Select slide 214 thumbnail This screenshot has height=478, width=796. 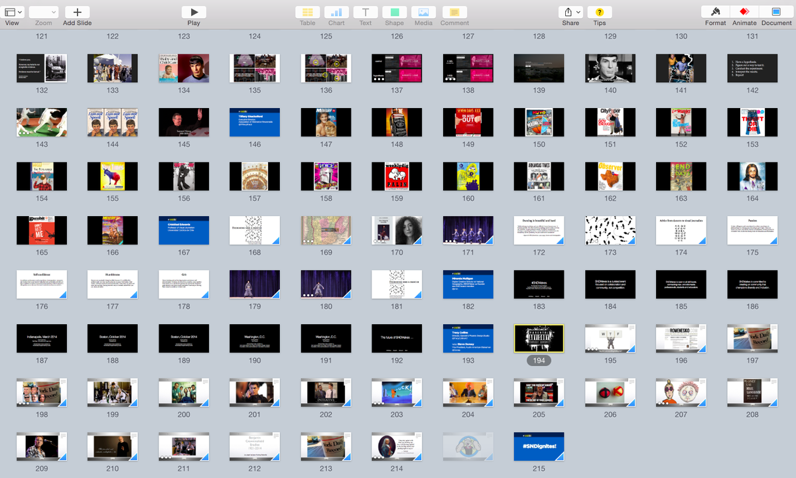click(397, 446)
